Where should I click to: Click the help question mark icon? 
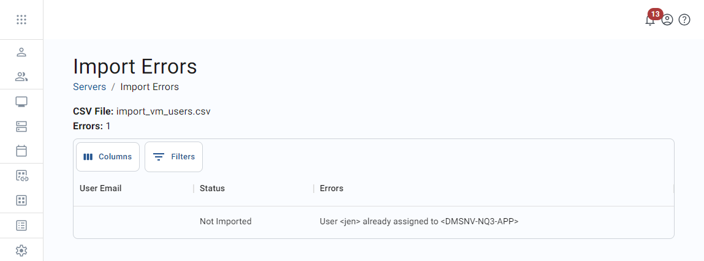[684, 20]
